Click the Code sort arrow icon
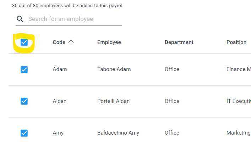The height and width of the screenshot is (158, 251). (71, 42)
